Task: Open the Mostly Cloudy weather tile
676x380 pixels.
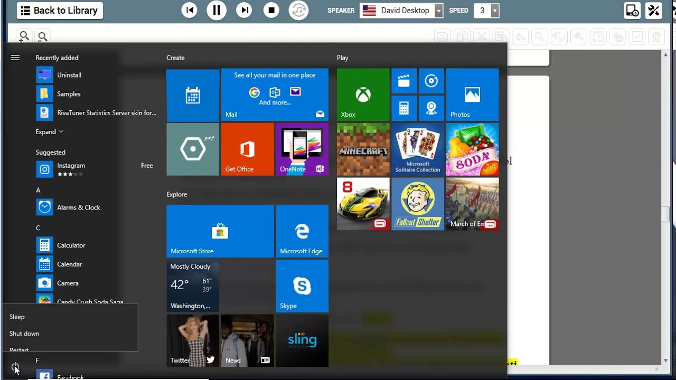Action: pos(193,286)
